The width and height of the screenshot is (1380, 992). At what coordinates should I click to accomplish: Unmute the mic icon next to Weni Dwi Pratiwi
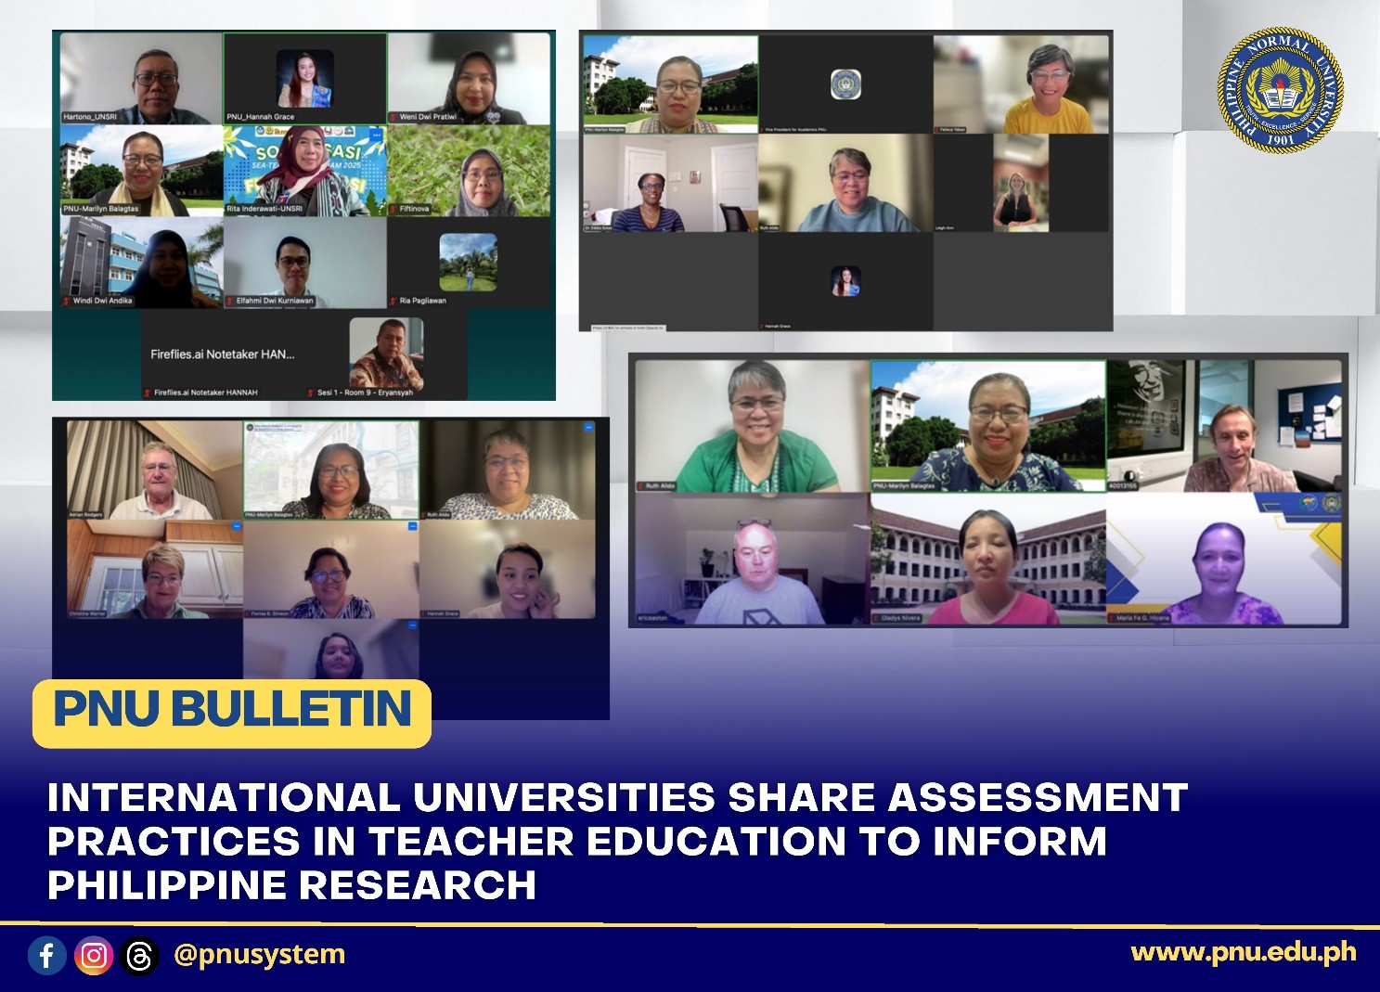click(393, 117)
